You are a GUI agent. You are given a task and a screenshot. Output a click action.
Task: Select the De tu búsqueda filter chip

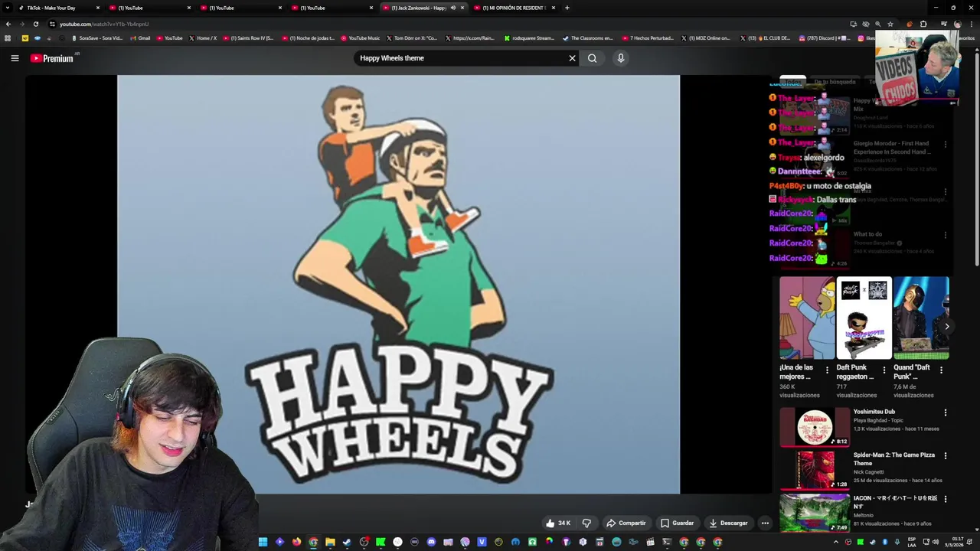pyautogui.click(x=835, y=82)
